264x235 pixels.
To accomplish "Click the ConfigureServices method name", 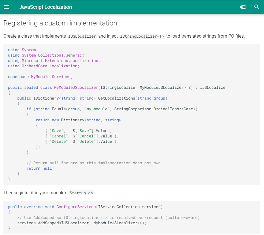I will pos(76,207).
